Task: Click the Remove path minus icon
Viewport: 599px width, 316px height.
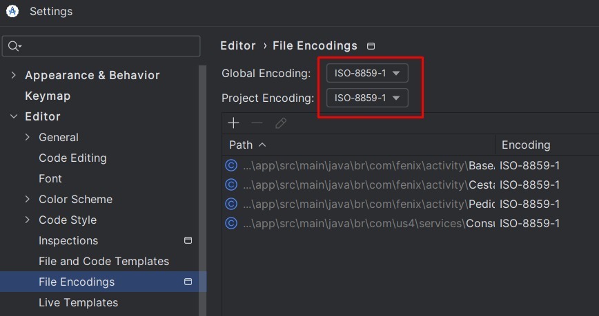Action: point(257,123)
